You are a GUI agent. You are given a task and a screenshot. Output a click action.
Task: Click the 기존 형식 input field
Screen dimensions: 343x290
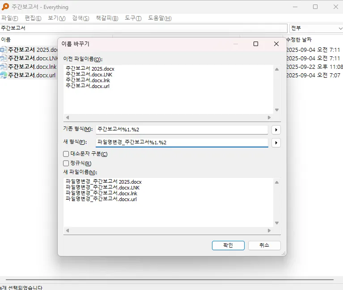point(182,130)
